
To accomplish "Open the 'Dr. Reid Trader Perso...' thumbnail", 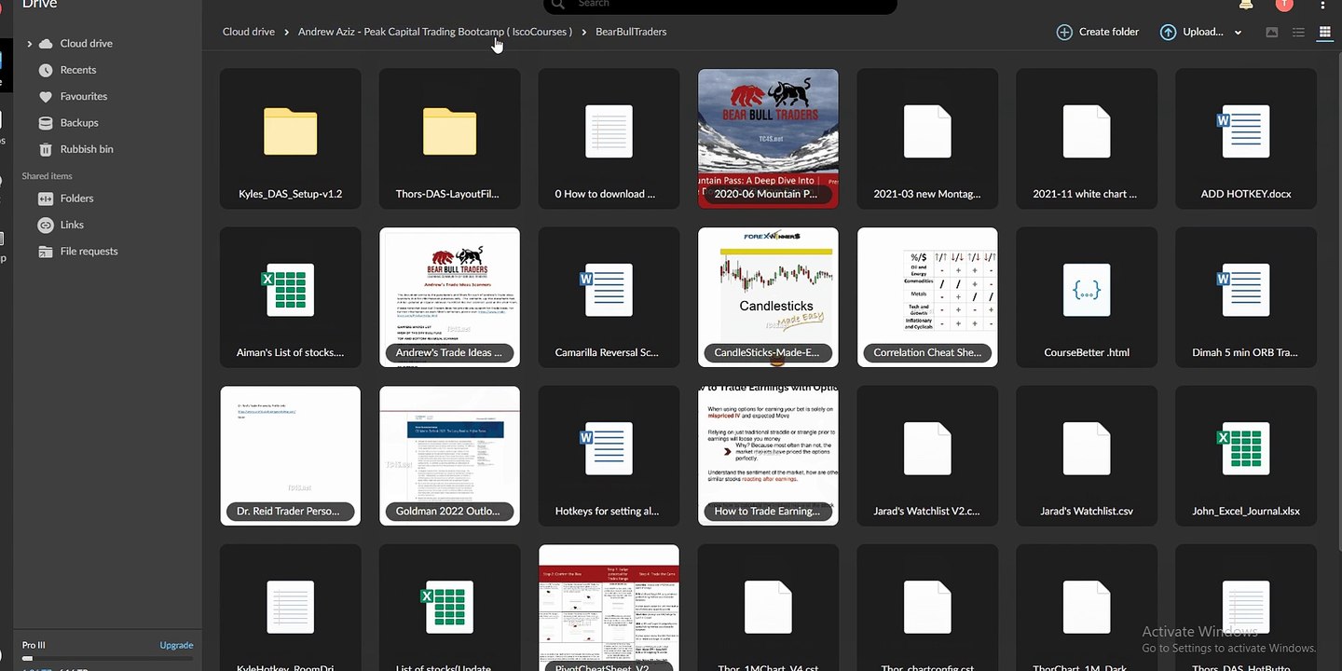I will tap(290, 456).
